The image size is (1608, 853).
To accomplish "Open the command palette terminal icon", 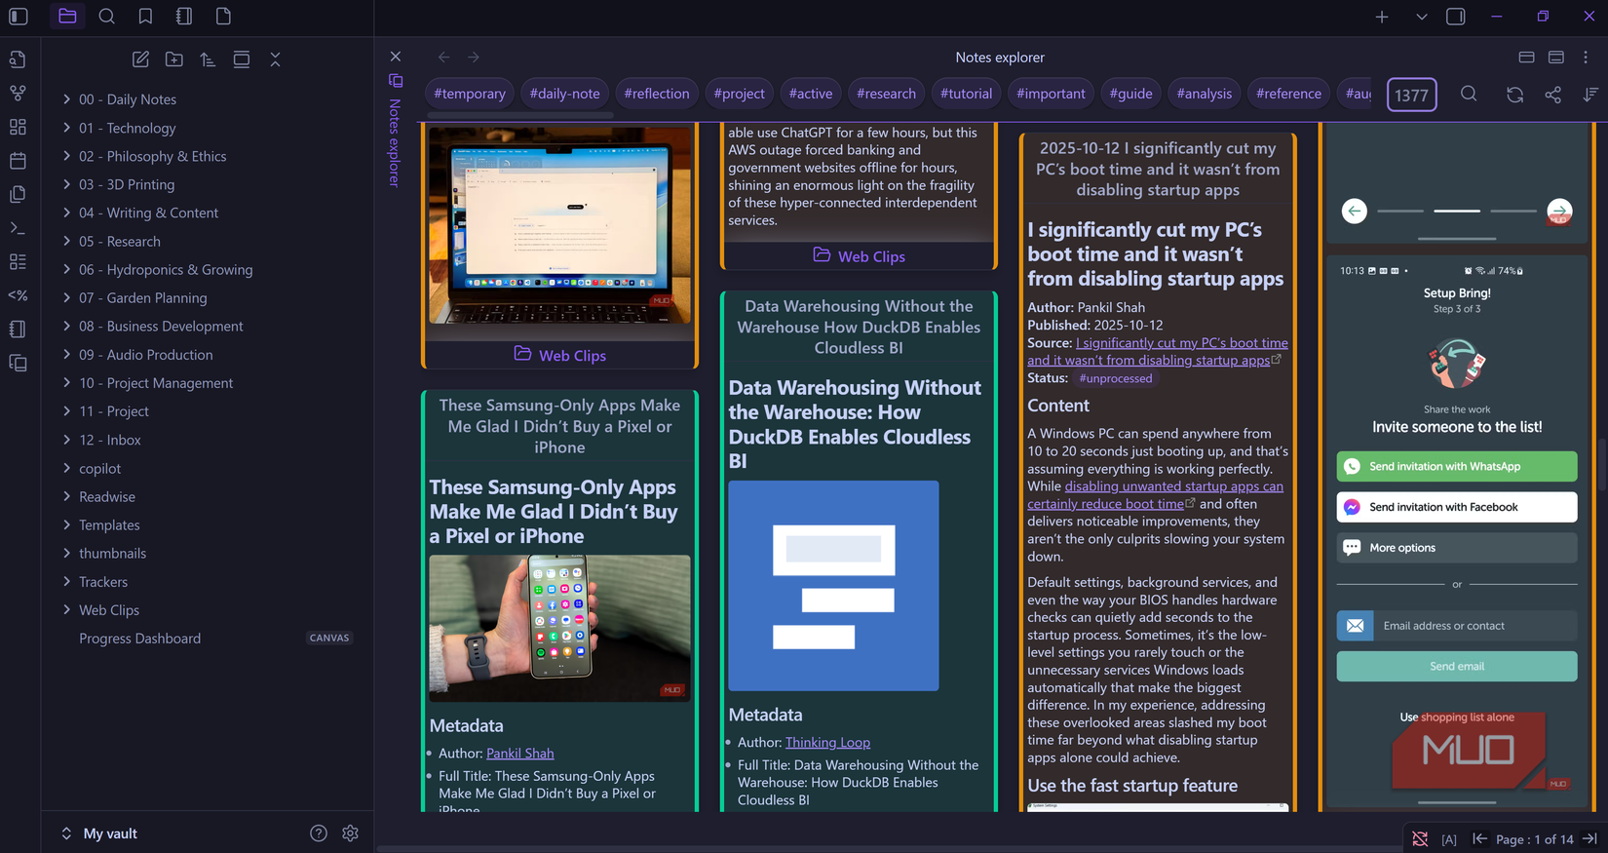I will tap(18, 228).
